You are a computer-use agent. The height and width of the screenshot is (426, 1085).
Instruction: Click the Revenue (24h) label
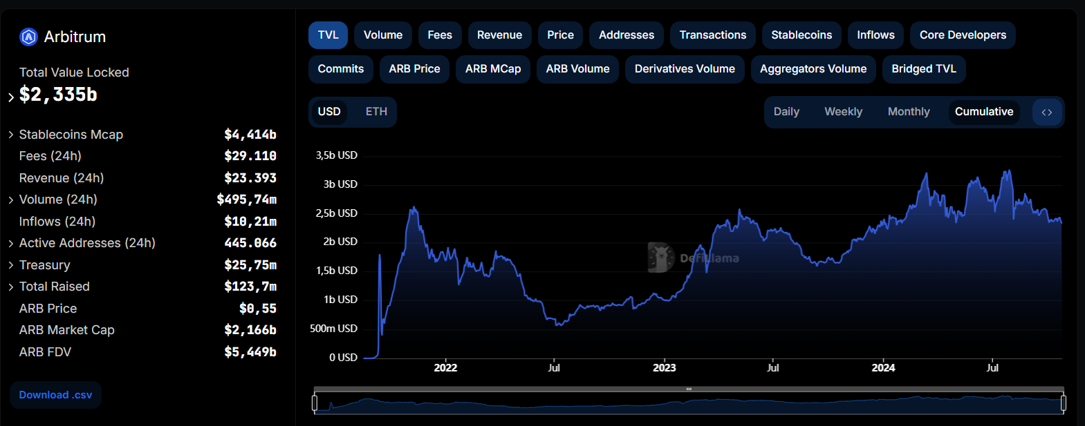[62, 178]
